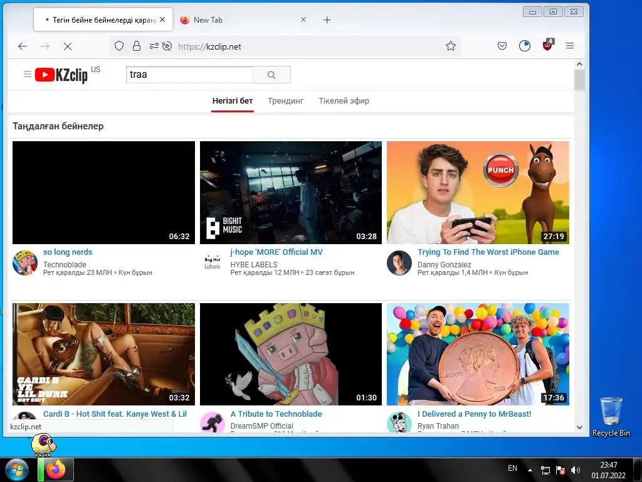This screenshot has height=482, width=642.
Task: Toggle KZclip sidebar hamburger menu
Action: pos(28,74)
